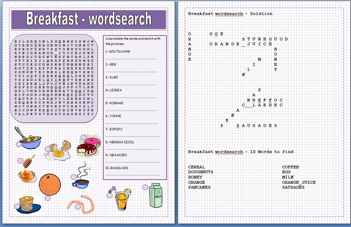Image resolution: width=351 pixels, height=227 pixels.
Task: Click 'N E E F F O C' in the solution grid
Action: pyautogui.click(x=265, y=100)
